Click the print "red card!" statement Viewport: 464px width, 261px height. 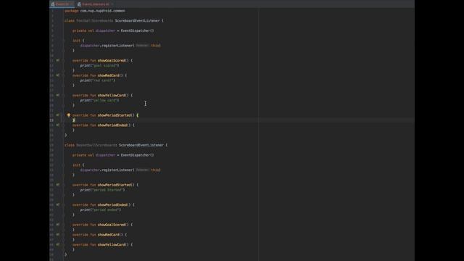coord(97,80)
